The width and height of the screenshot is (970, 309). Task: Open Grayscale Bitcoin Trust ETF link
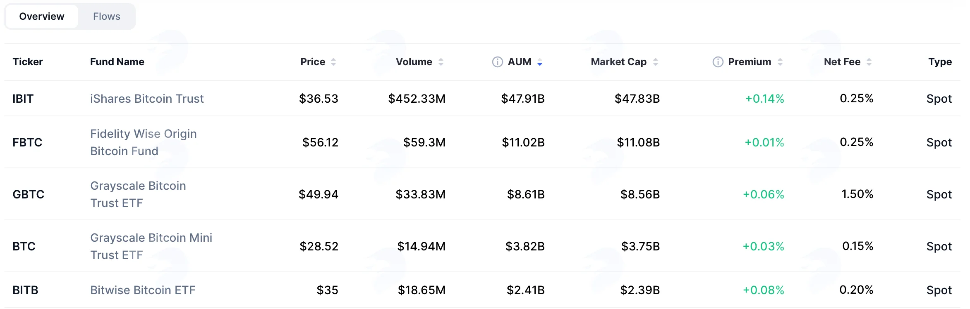tap(138, 194)
